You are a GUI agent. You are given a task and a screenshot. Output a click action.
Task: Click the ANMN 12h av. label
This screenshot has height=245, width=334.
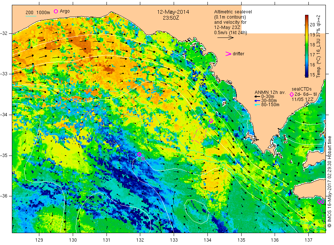[270, 92]
